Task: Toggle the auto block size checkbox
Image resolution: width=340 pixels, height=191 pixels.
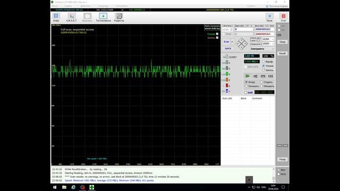Action: point(259,41)
